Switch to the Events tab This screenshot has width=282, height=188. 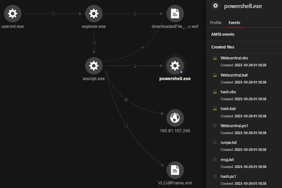pyautogui.click(x=234, y=23)
